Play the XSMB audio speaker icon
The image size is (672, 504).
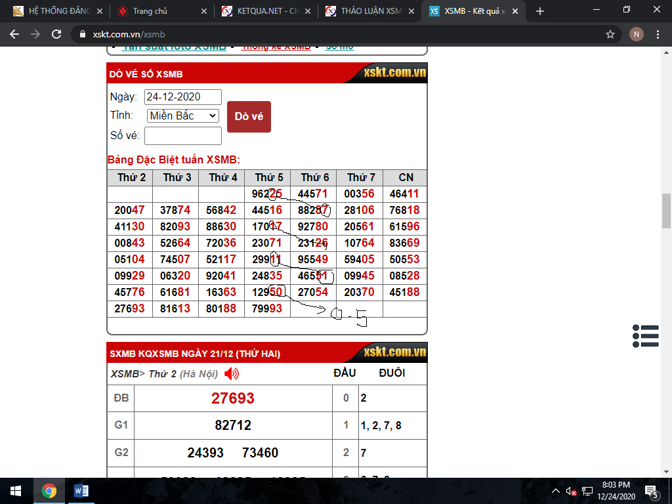(232, 374)
